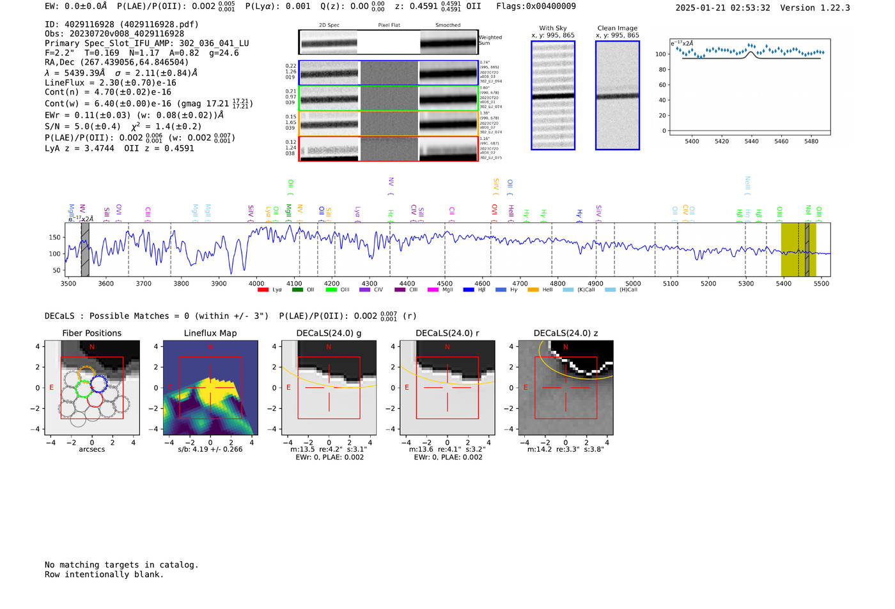Click the orange dashed fiber circle
Viewport: 895px width, 609px height.
(x=86, y=374)
